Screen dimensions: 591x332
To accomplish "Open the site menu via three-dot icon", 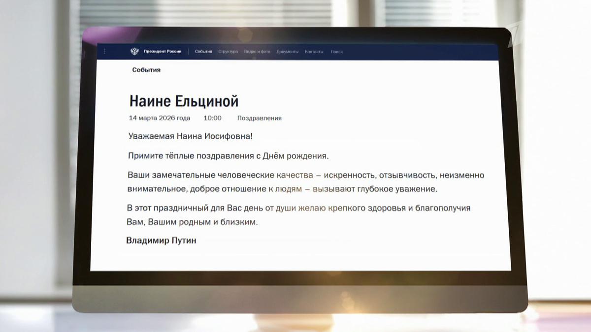I will coord(104,51).
